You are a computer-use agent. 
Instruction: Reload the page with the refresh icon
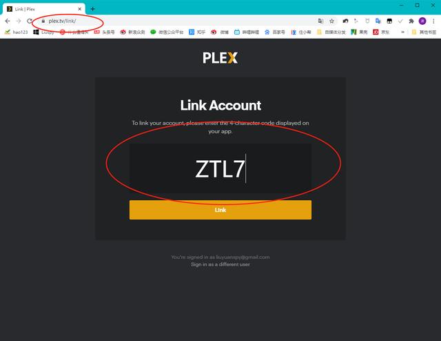[x=30, y=21]
